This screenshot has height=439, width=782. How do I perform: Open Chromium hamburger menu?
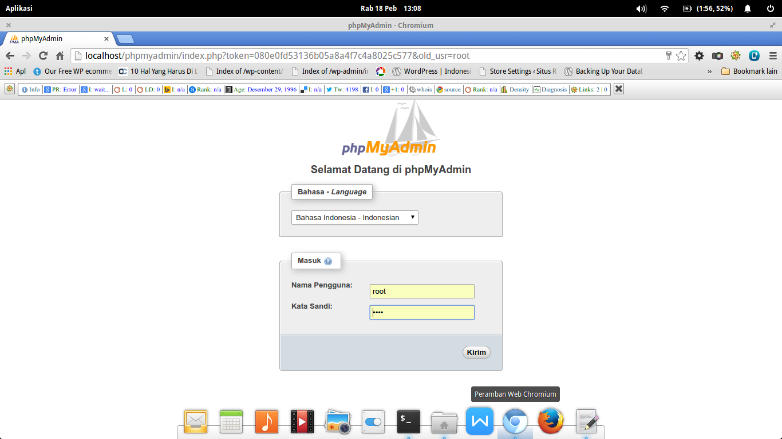[773, 55]
